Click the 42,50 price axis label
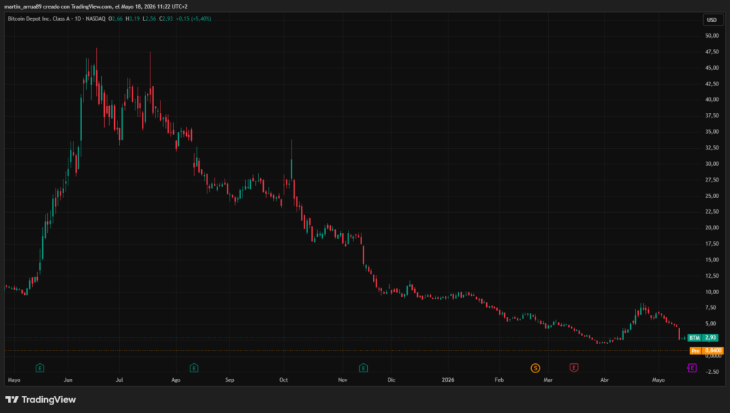The width and height of the screenshot is (730, 413). point(712,84)
